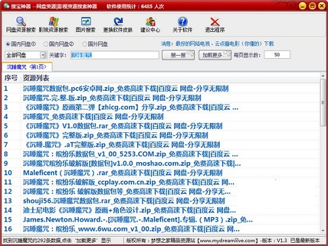
Task: Open the 更换软件皮肤 icon
Action: click(x=118, y=22)
